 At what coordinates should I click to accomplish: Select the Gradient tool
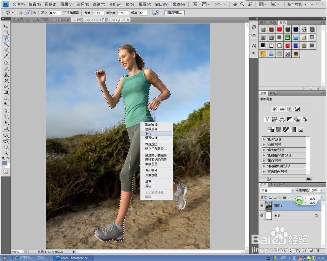pos(6,92)
